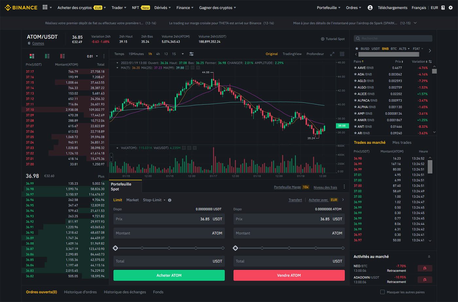This screenshot has height=302, width=458.
Task: Click the favorites star filter icon
Action: click(357, 49)
